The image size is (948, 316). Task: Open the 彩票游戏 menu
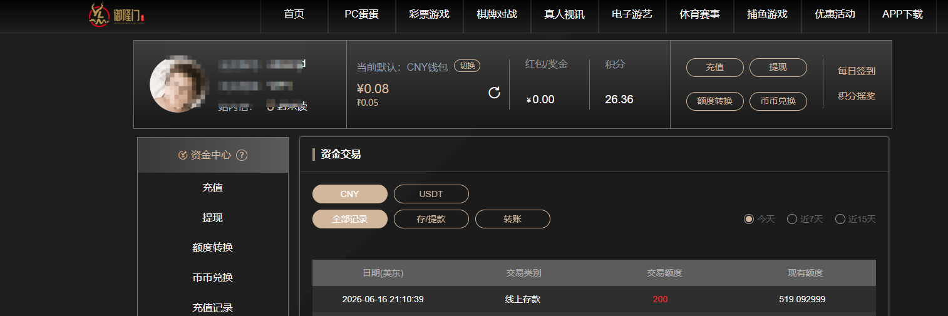coord(430,14)
